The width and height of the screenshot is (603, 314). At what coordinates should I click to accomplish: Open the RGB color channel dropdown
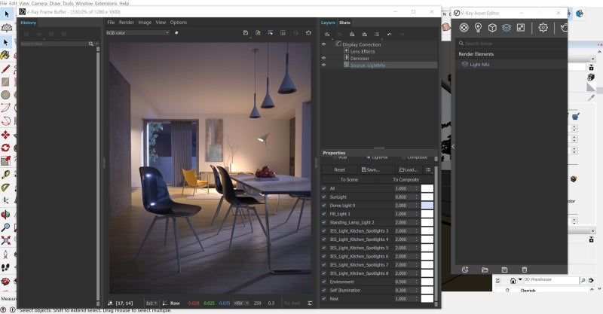tap(138, 33)
